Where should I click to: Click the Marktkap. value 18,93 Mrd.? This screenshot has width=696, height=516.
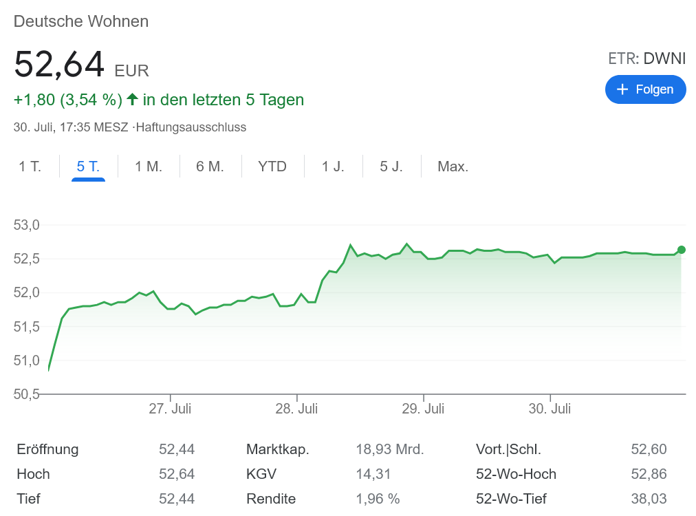coord(389,450)
